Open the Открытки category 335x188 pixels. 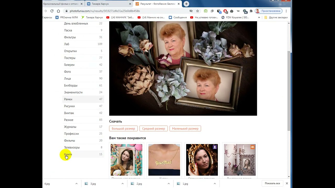pos(83,51)
